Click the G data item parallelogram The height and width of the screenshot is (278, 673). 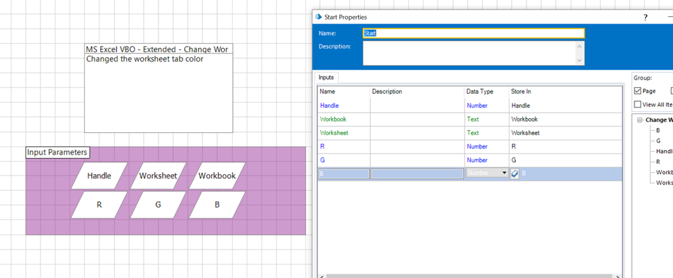(x=158, y=204)
